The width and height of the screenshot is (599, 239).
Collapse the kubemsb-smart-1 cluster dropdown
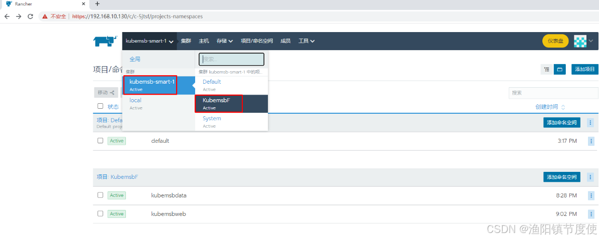click(149, 41)
